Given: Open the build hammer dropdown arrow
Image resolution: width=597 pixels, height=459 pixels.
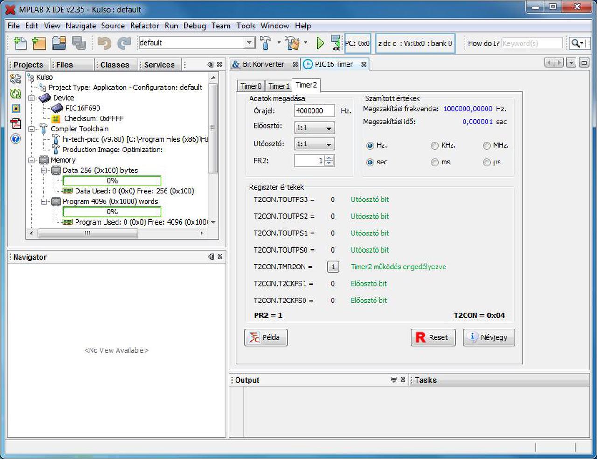Looking at the screenshot, I should pos(279,43).
